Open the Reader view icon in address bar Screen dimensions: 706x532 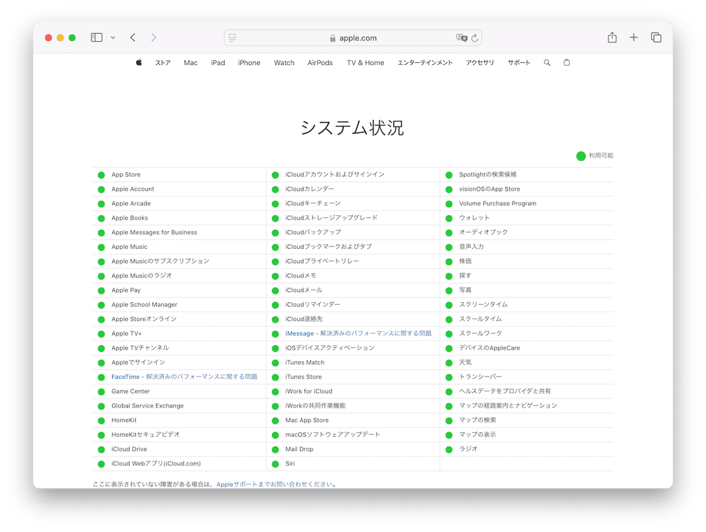[232, 38]
